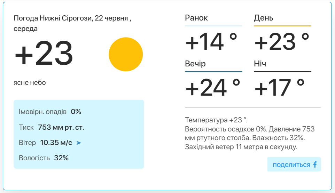Click the yellow sun weather icon

[x=126, y=54]
